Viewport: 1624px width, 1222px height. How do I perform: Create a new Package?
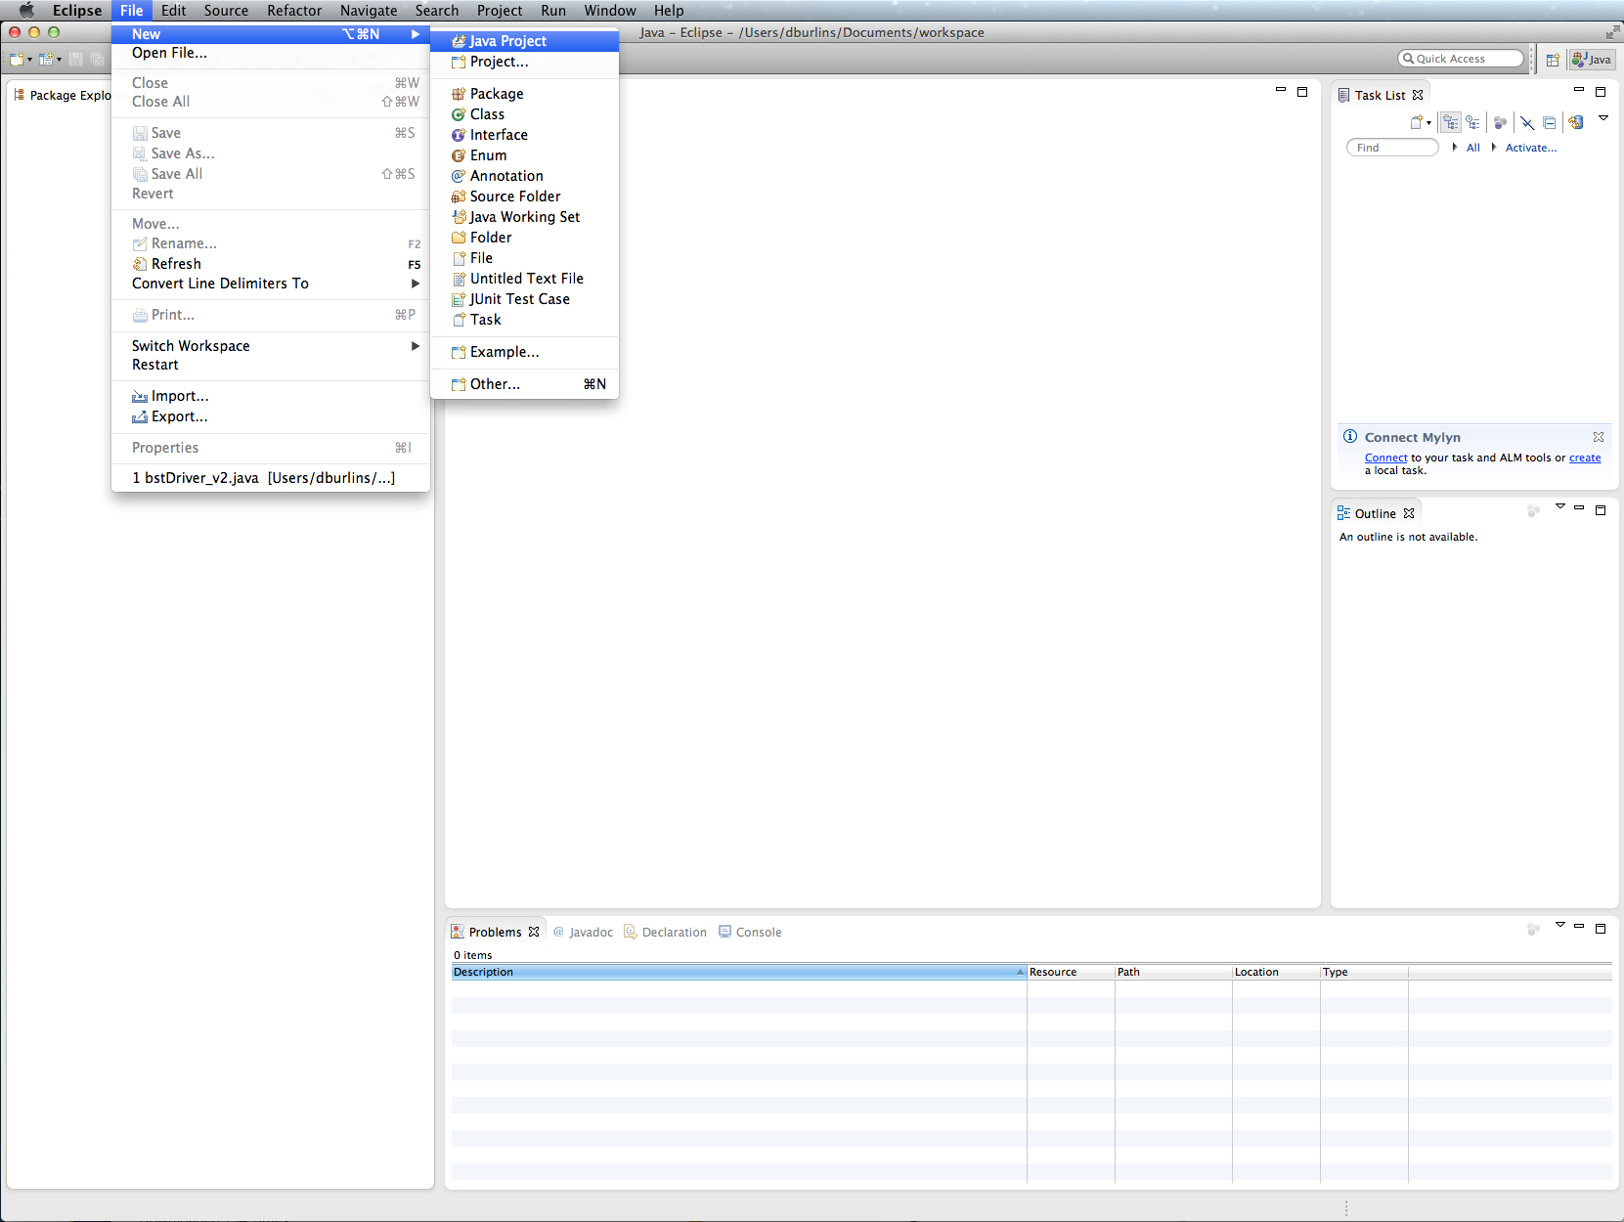[x=524, y=94]
